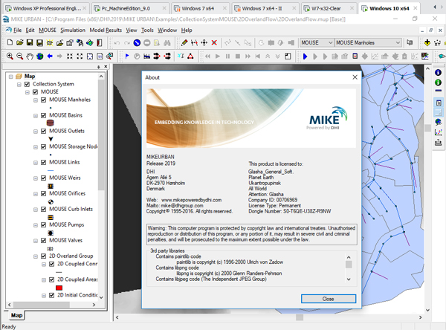The height and width of the screenshot is (330, 446).
Task: Open the Model Results menu
Action: (106, 30)
